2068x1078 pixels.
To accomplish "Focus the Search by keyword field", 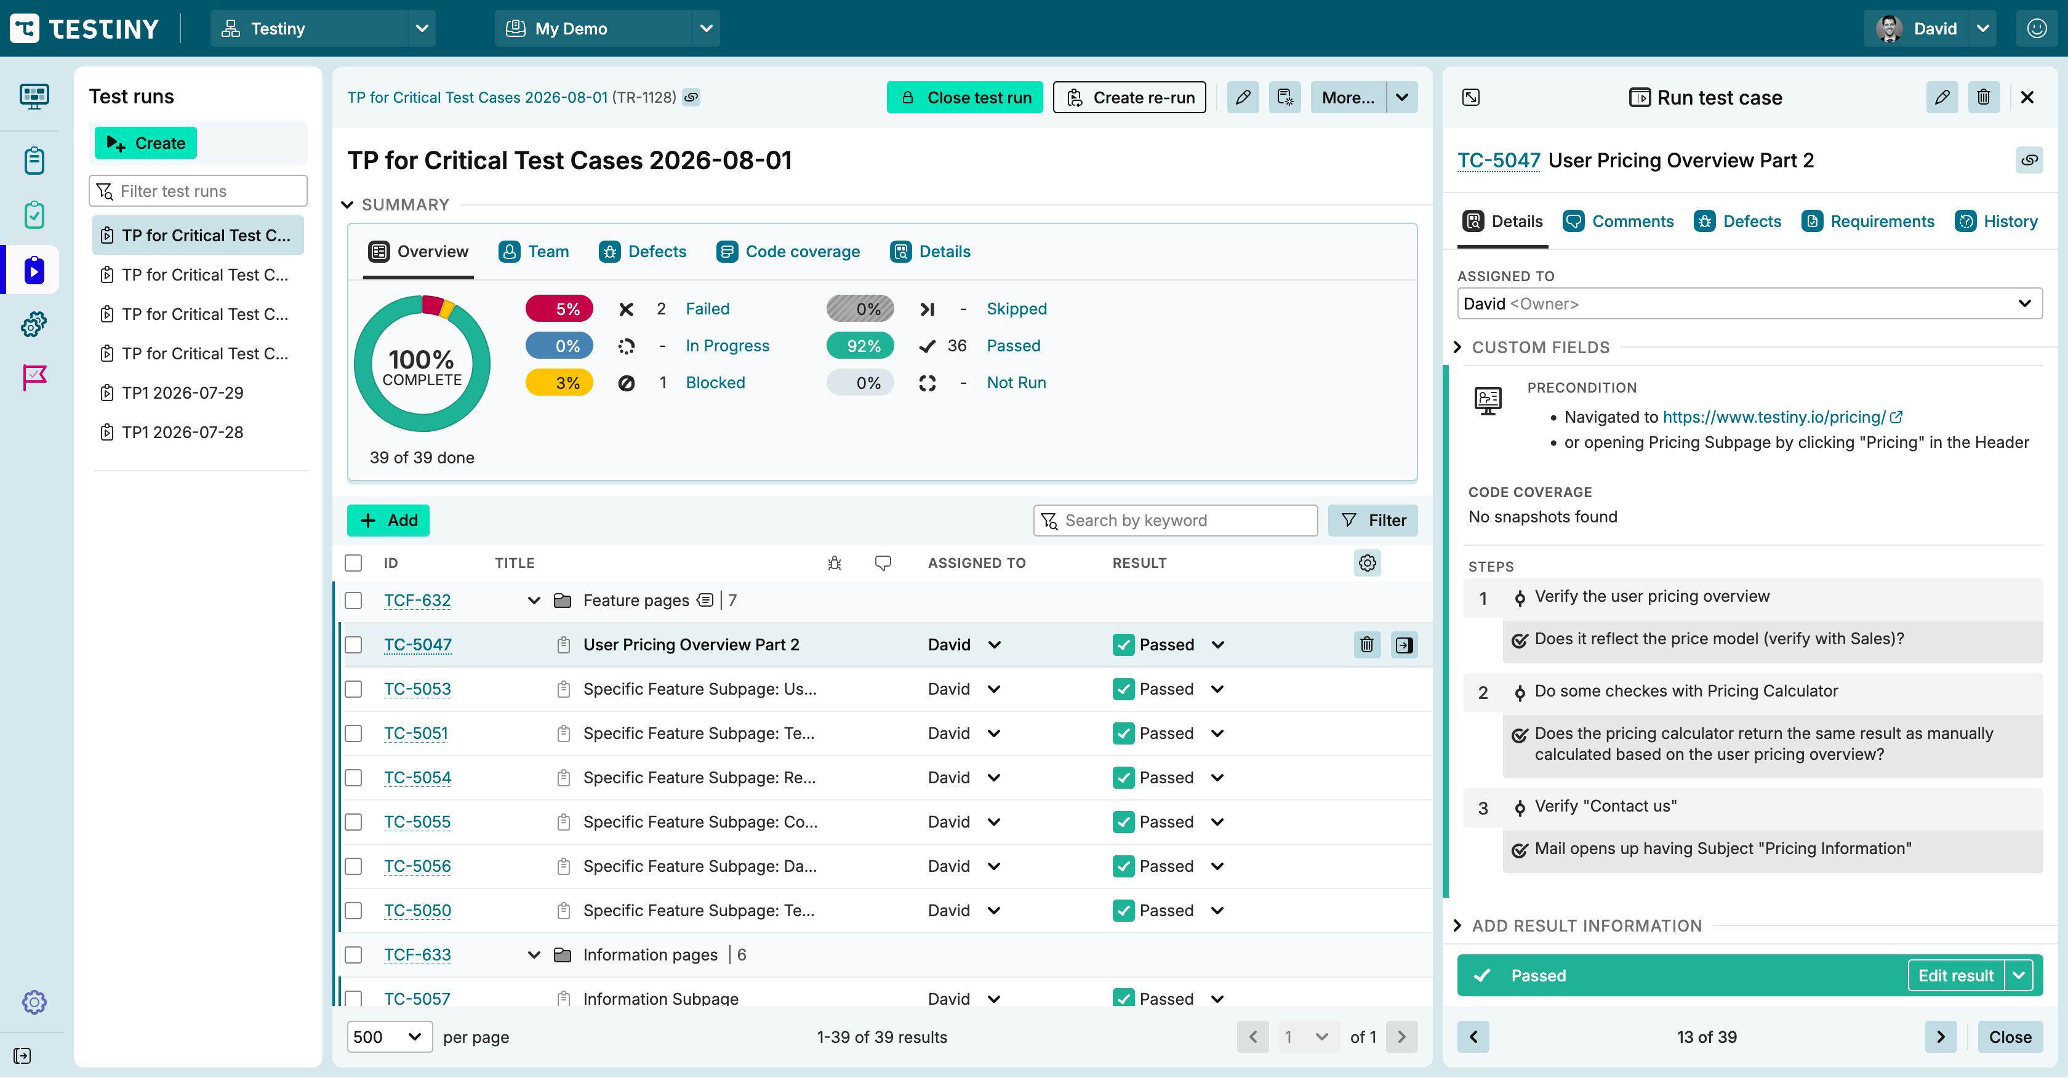I will click(x=1176, y=520).
